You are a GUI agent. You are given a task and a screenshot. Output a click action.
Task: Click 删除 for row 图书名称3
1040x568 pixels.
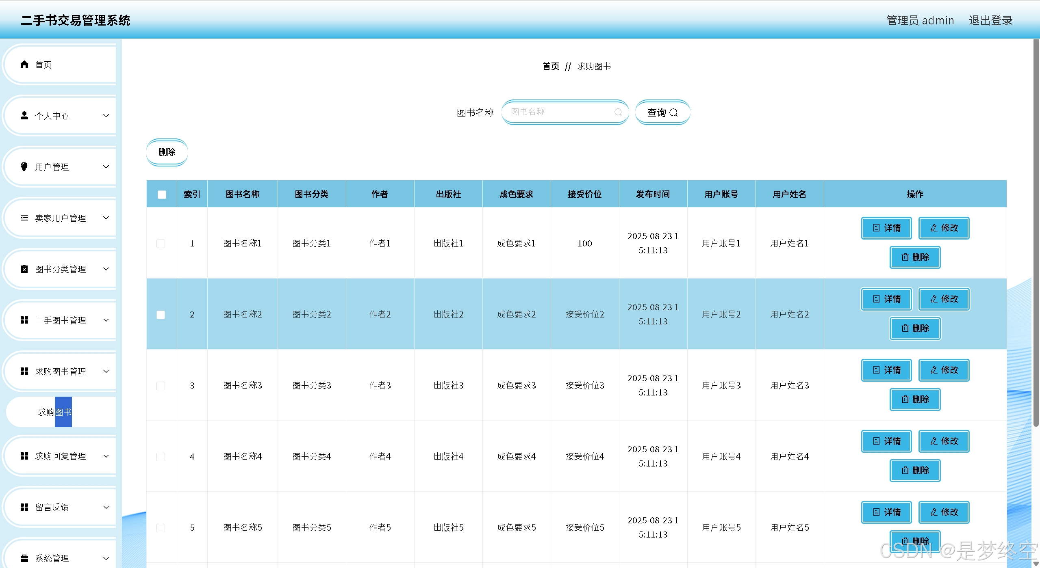(915, 400)
